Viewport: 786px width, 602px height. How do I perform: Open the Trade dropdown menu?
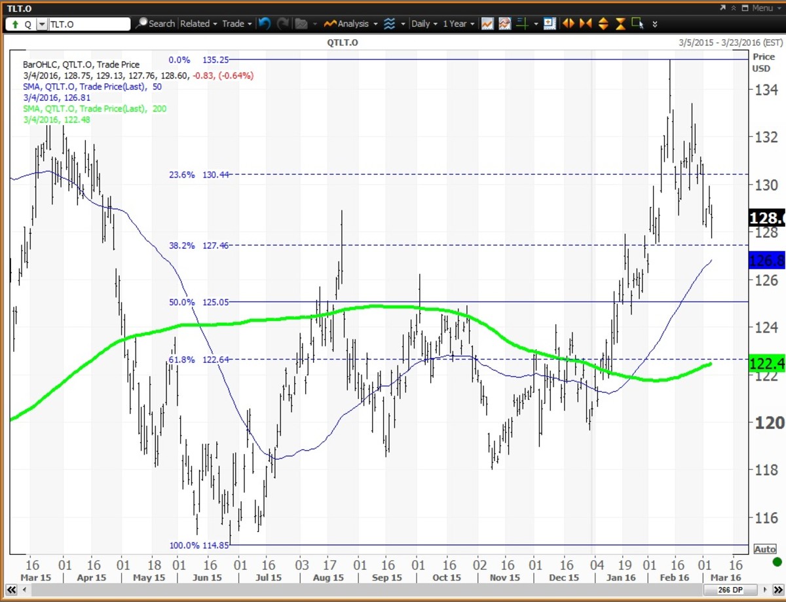(x=236, y=24)
